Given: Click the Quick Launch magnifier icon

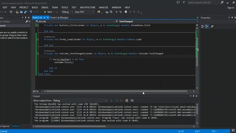Looking at the screenshot, I should click(222, 3).
